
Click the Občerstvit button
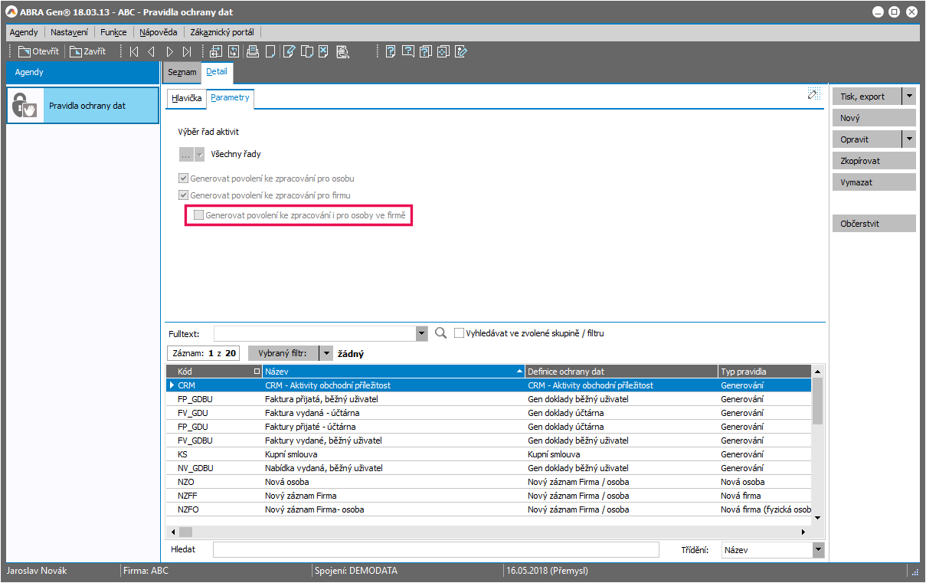[873, 224]
